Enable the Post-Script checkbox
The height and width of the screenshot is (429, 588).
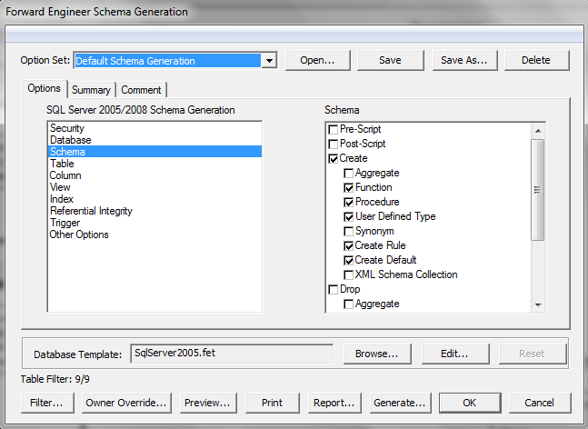(x=333, y=144)
